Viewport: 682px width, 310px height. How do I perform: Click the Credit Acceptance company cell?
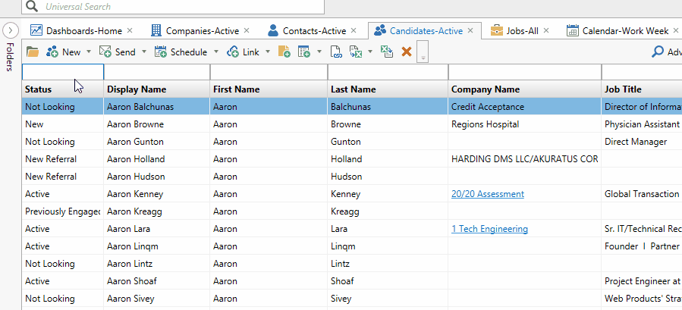tap(525, 107)
